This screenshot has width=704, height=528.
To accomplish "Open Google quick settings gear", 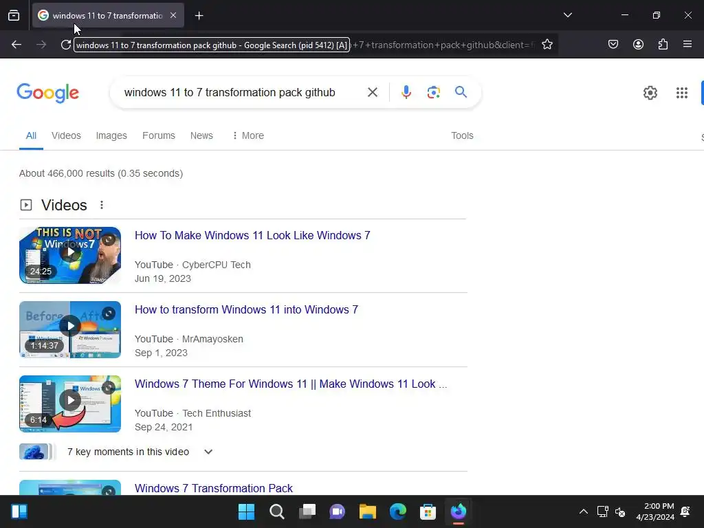I will click(x=650, y=93).
